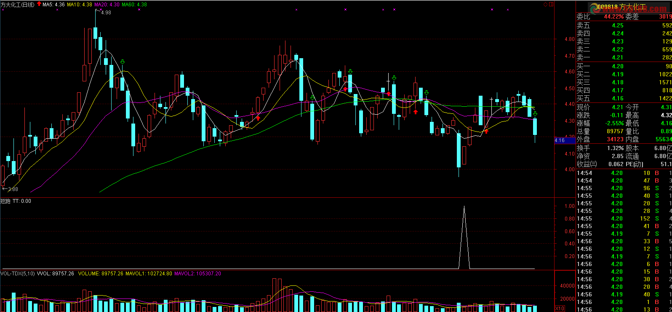
Task: Click the 量比 label
Action: click(632, 131)
